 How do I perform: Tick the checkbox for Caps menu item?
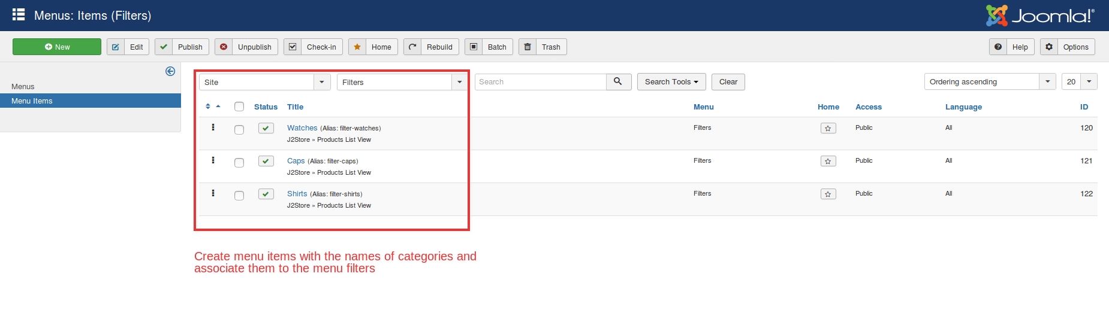[239, 163]
